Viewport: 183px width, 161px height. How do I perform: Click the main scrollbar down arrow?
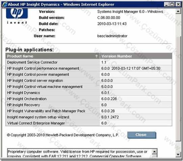[178, 155]
